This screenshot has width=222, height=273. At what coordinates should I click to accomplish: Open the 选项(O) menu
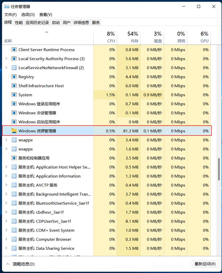point(28,15)
